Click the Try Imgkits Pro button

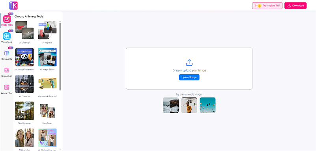(x=267, y=6)
